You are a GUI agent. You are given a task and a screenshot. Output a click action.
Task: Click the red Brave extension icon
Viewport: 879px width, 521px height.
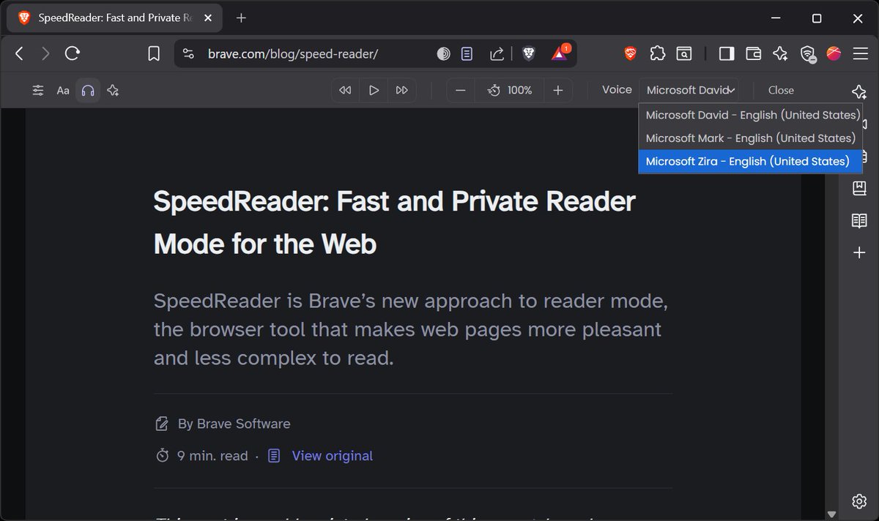[630, 53]
